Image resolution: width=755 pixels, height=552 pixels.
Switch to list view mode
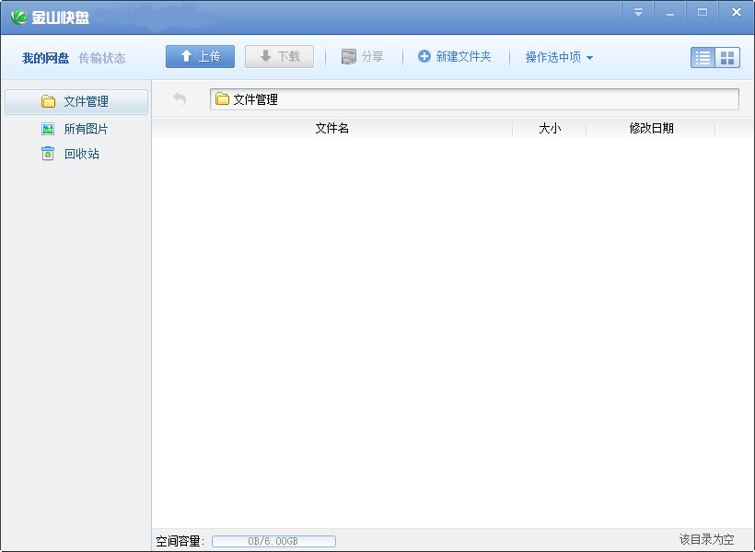[703, 58]
